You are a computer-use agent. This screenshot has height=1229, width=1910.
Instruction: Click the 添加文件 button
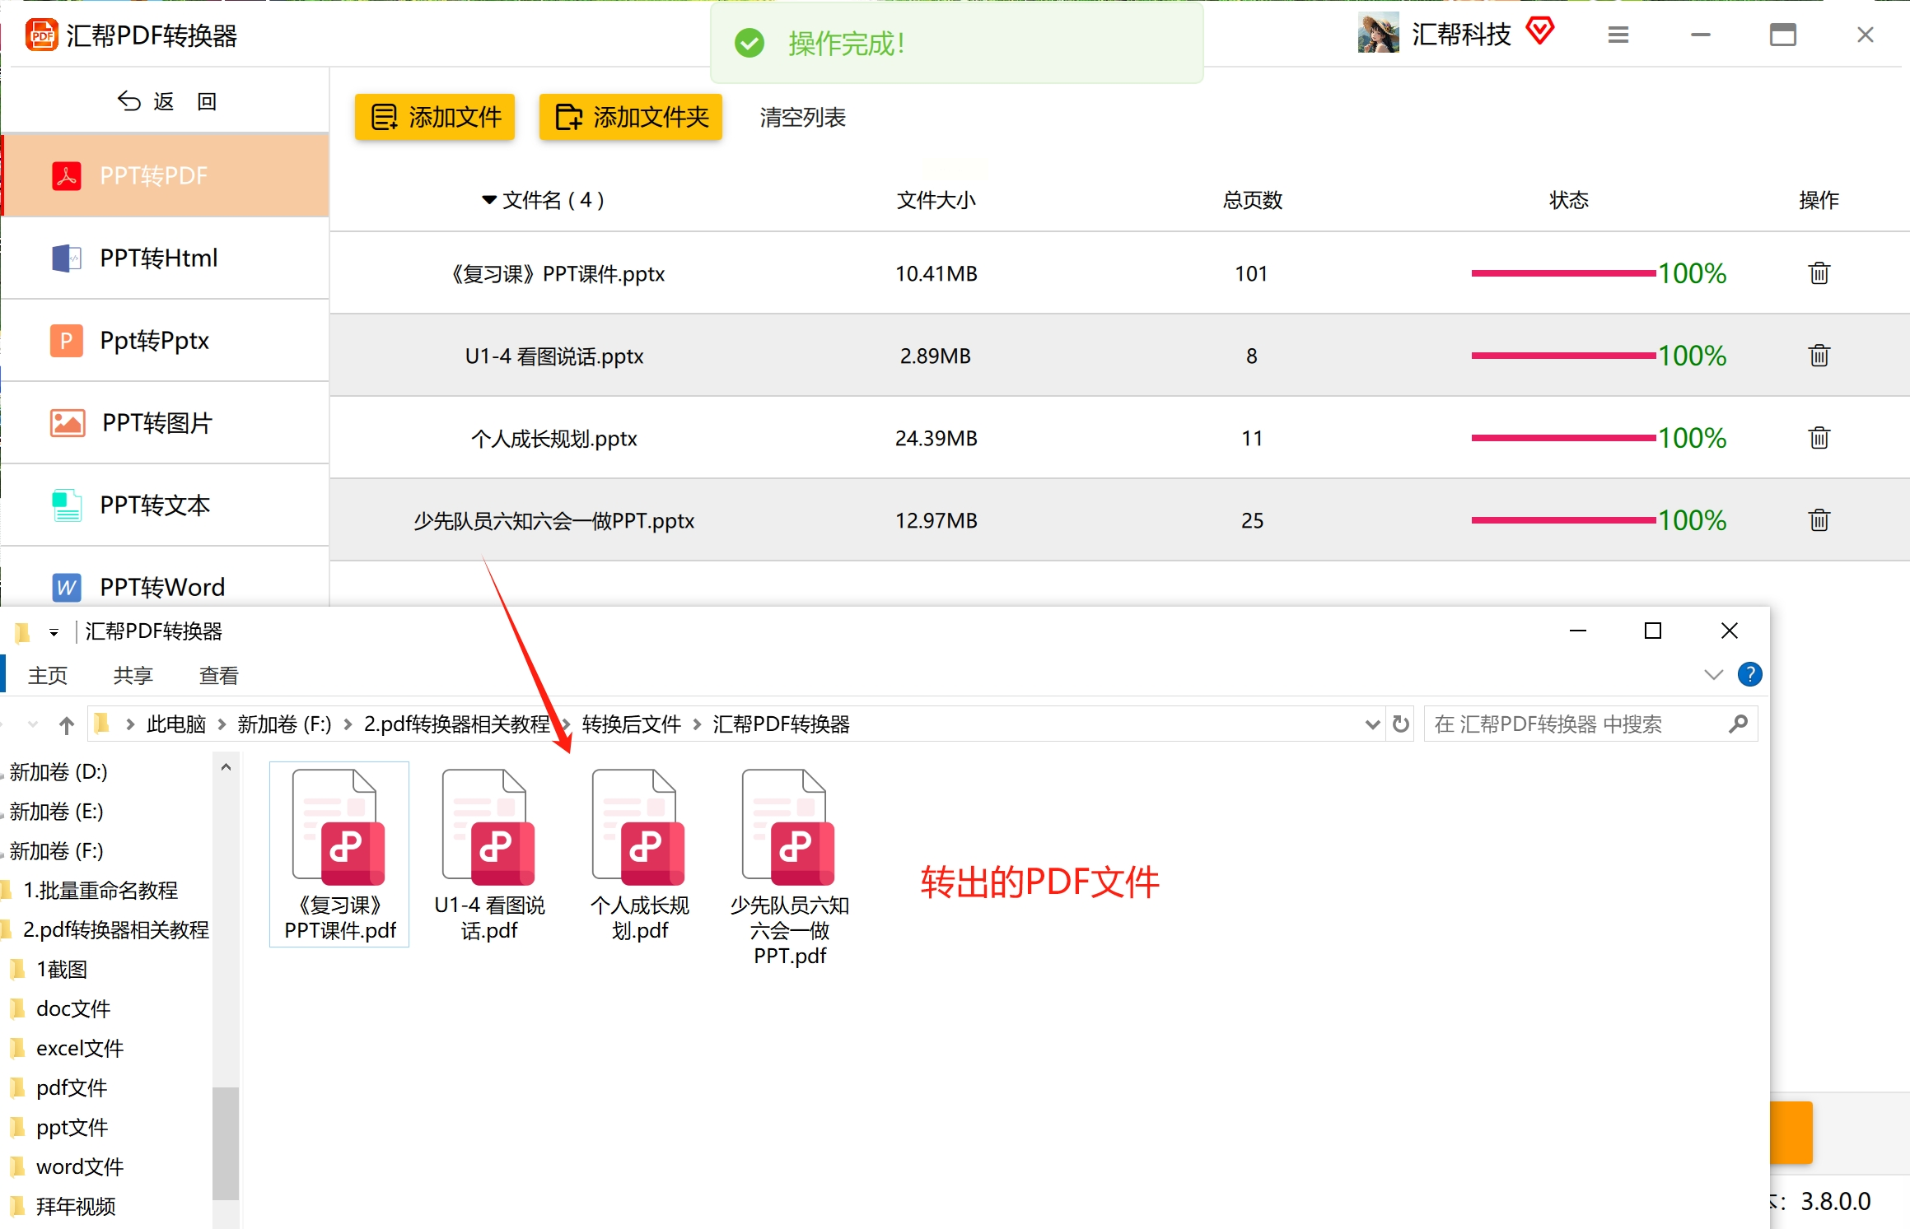[435, 118]
